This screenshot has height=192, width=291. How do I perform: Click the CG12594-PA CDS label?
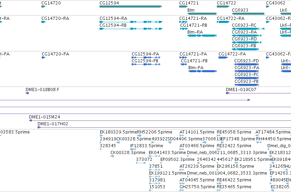click(x=145, y=54)
